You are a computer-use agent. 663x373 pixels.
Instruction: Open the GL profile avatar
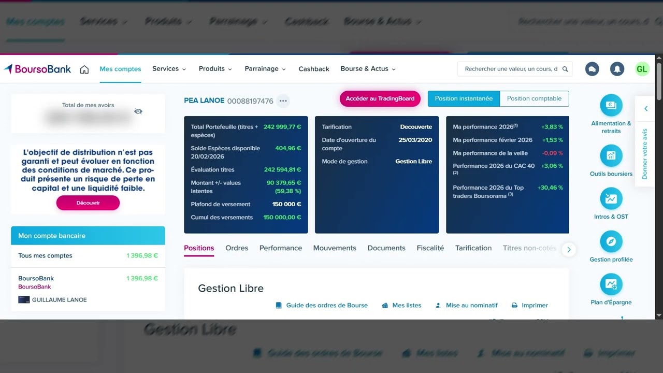tap(642, 69)
